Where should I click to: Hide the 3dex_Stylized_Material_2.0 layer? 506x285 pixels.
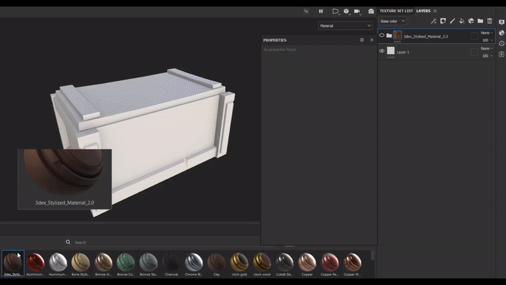click(382, 35)
